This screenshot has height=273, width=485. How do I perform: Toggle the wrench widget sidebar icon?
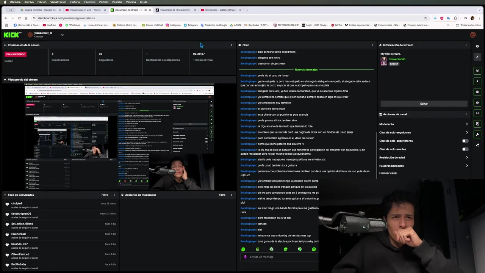coord(477,134)
